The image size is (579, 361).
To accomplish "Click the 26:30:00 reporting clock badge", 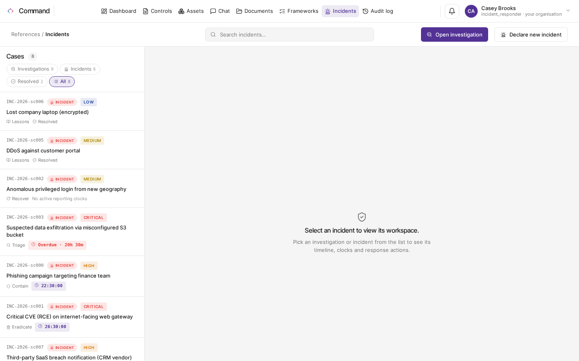I will (52, 327).
